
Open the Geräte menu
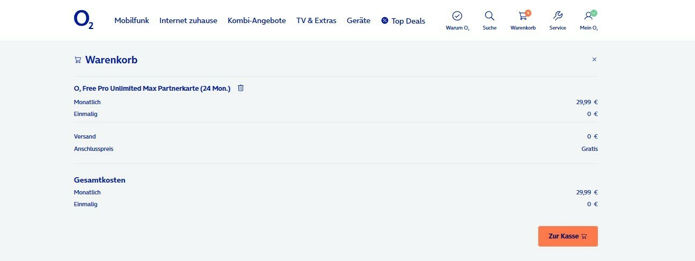[359, 20]
